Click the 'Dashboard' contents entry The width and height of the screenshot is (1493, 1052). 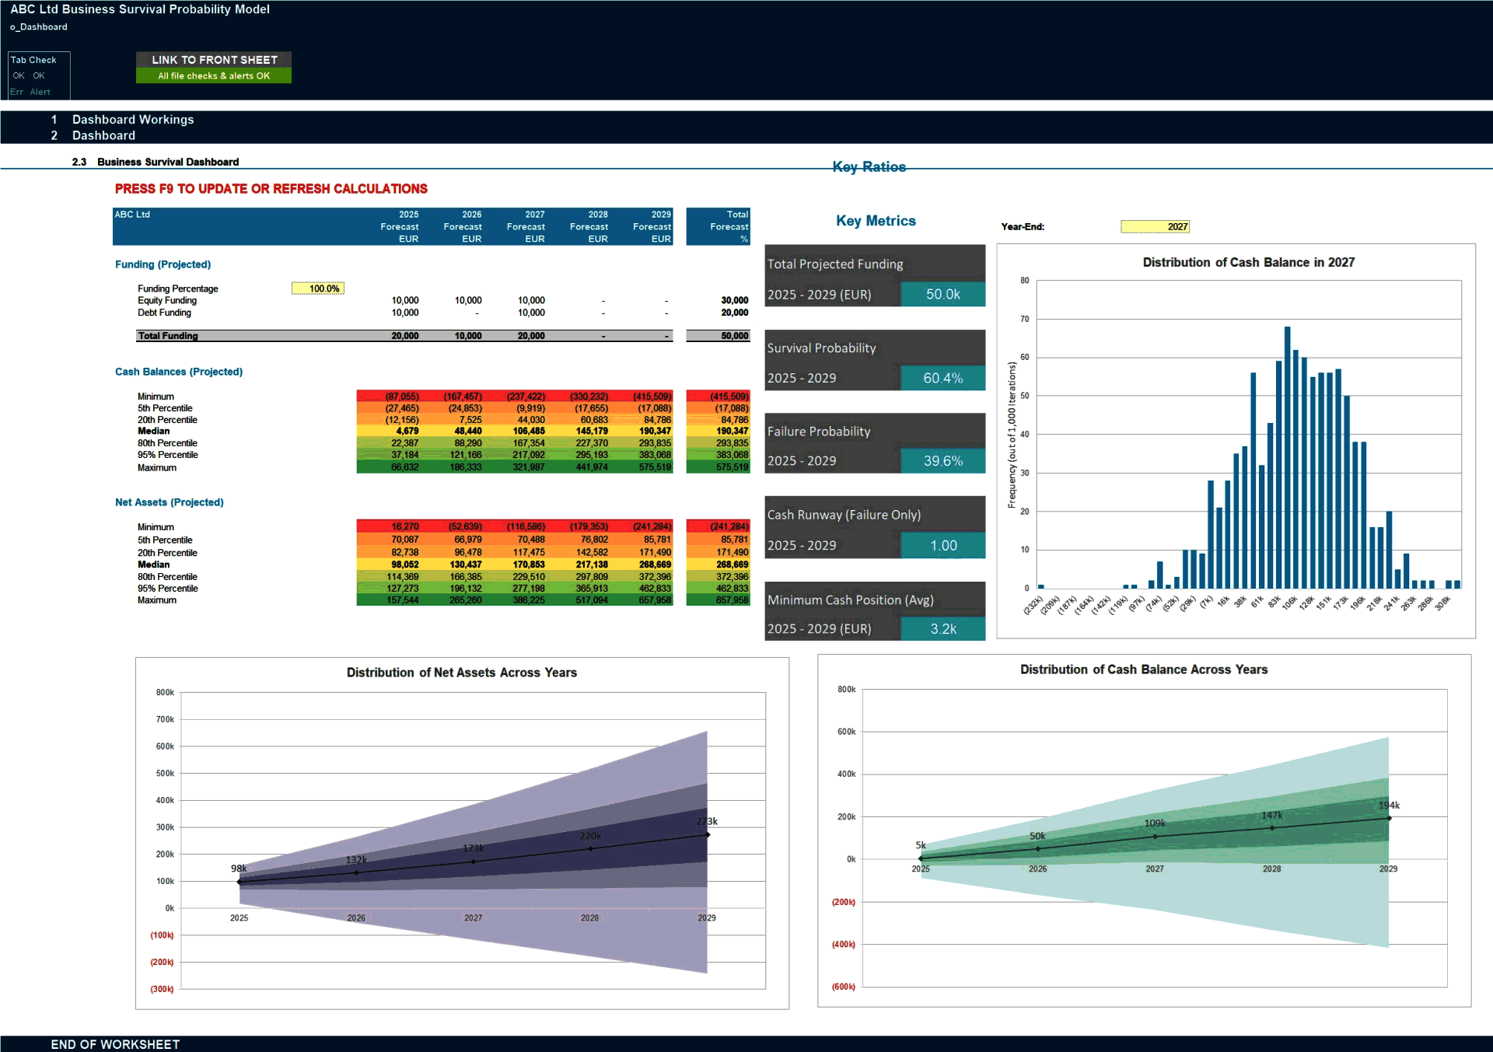click(103, 135)
